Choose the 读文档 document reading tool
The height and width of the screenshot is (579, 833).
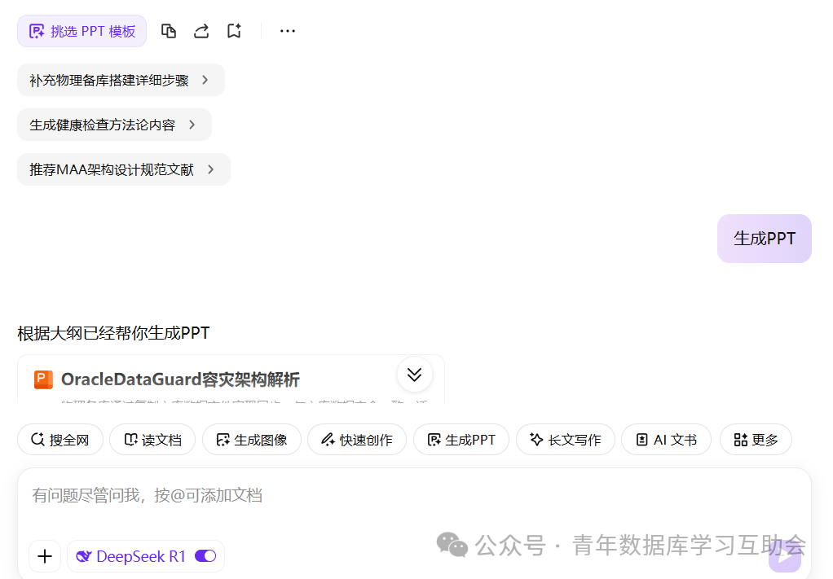pos(152,440)
